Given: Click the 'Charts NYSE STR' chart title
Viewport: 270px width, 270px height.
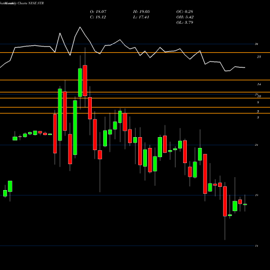Looking at the screenshot, I should pyautogui.click(x=31, y=3).
